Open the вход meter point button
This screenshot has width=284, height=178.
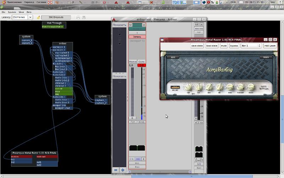(141, 122)
